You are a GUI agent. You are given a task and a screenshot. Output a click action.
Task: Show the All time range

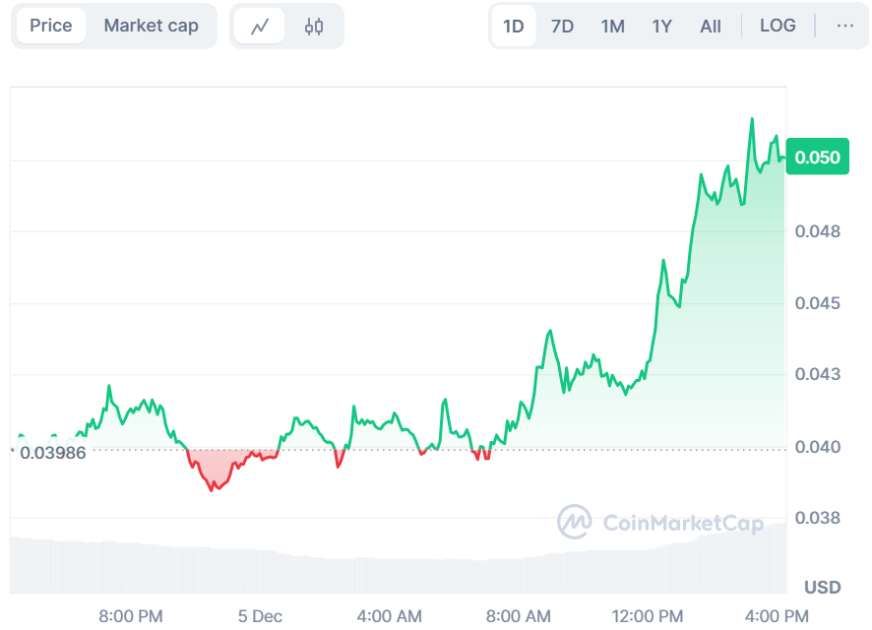coord(711,26)
